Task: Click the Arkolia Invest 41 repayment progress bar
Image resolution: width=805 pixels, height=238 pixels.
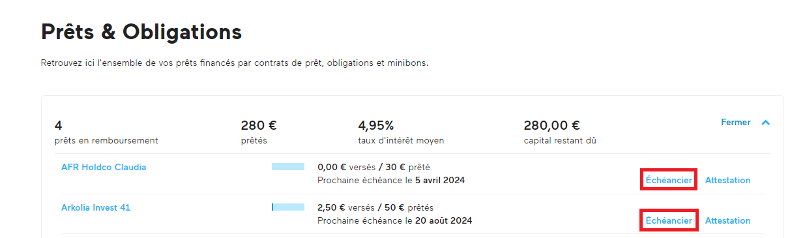Action: click(288, 207)
